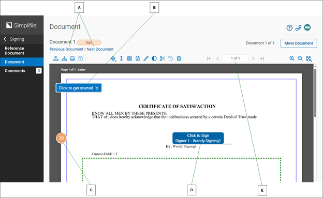Click the Simplifile logo
The height and width of the screenshot is (198, 323).
tap(22, 25)
